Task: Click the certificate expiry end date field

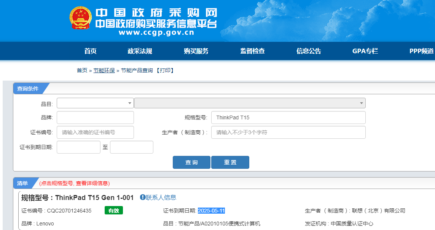Action: pyautogui.click(x=132, y=147)
